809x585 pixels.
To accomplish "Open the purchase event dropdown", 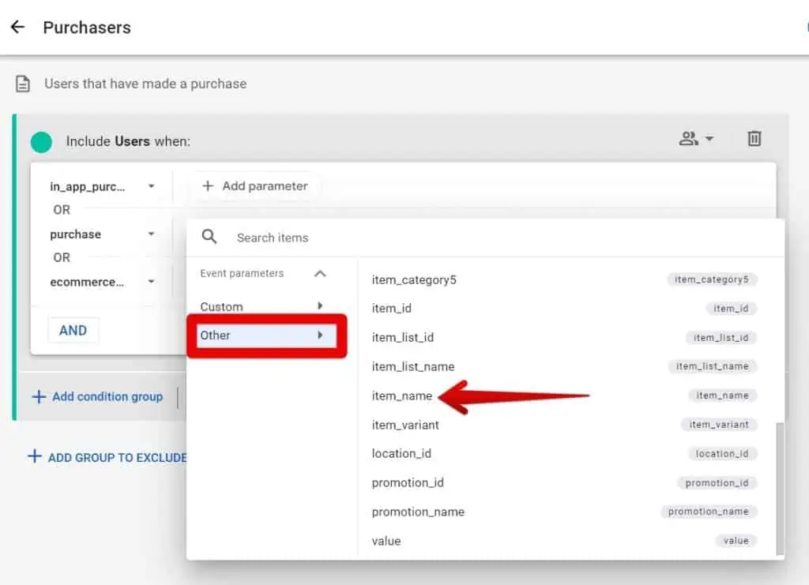I will 150,234.
